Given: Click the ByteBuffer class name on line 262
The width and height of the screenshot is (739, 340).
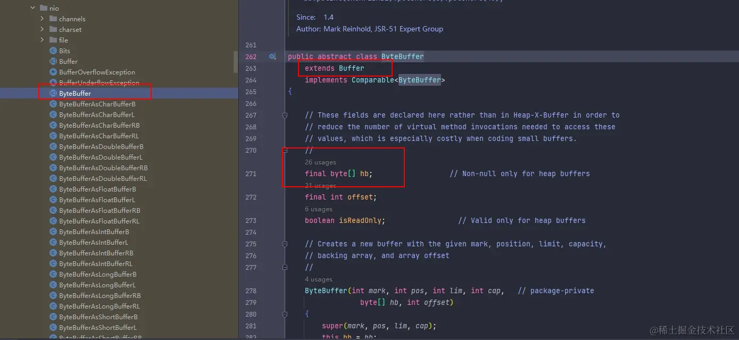Looking at the screenshot, I should click(403, 56).
